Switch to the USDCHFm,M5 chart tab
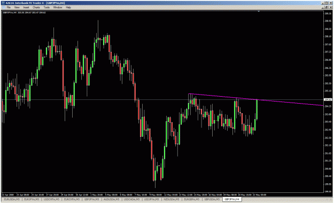Screen dimensions: 334x203 coord(51,199)
